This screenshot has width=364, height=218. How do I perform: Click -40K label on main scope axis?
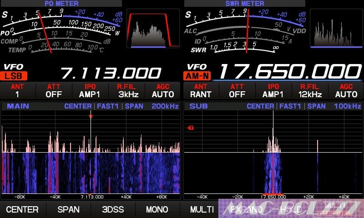(55, 197)
